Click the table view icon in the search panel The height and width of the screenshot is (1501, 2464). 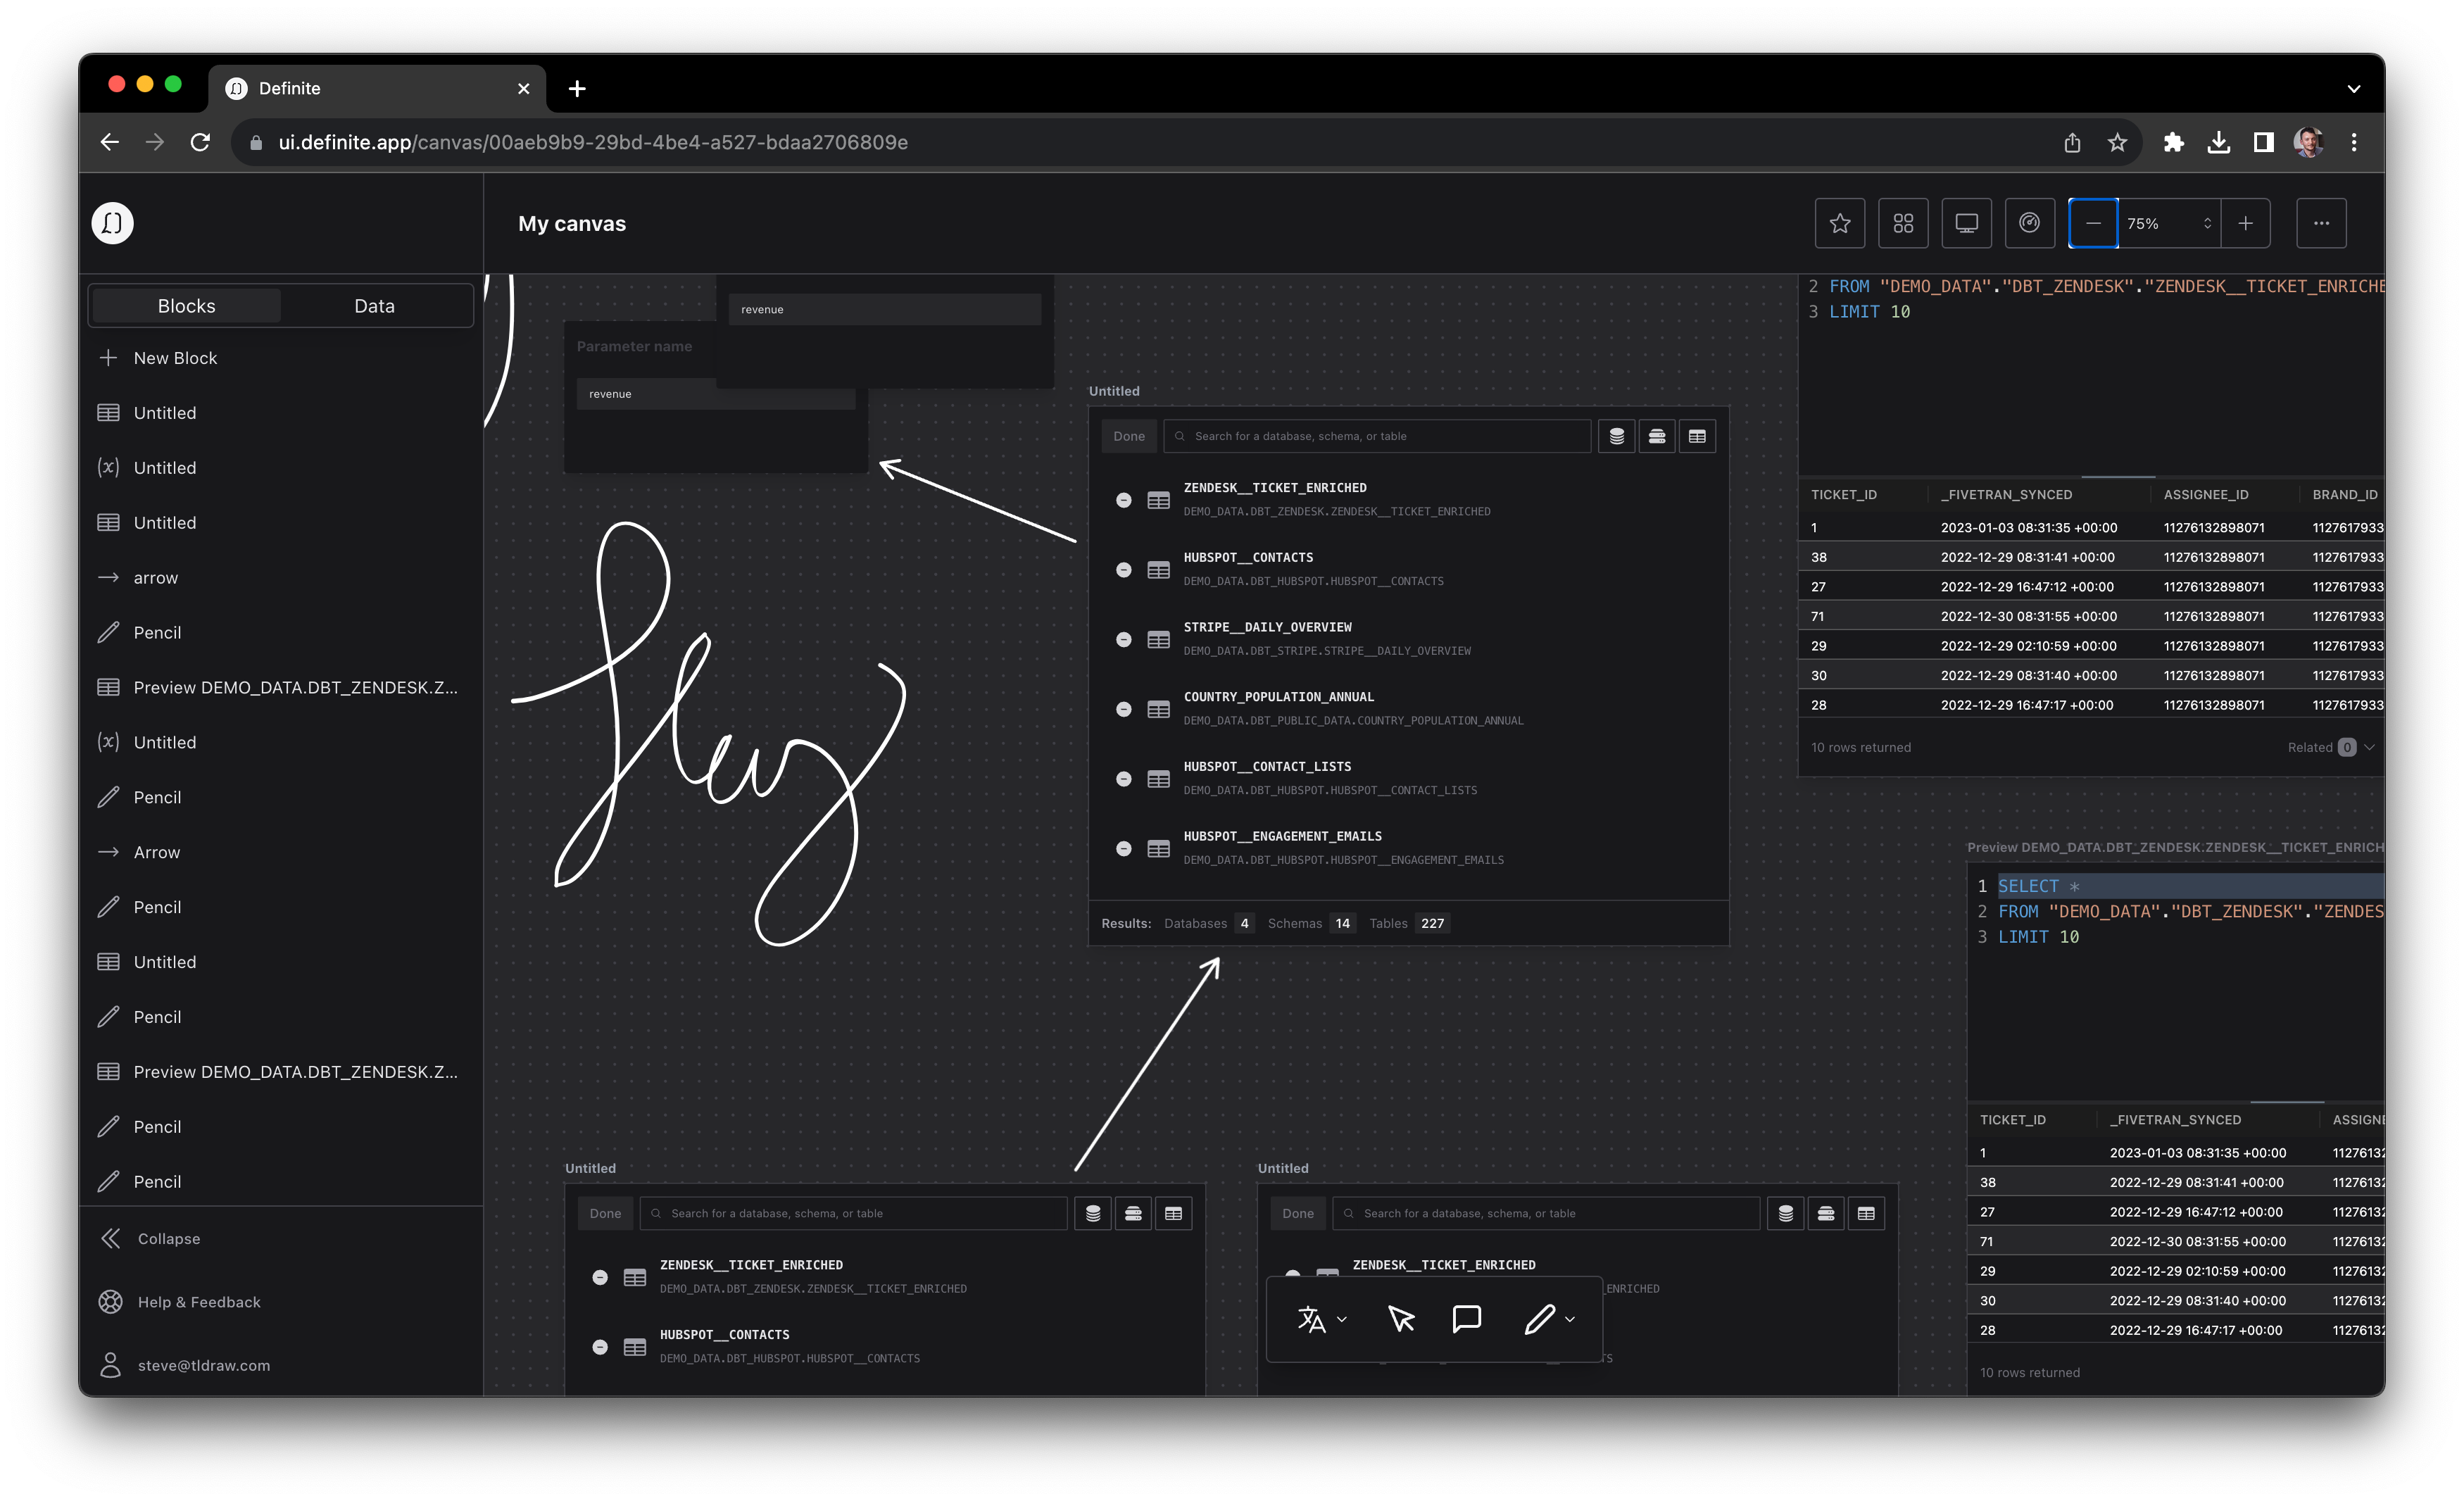[1697, 436]
